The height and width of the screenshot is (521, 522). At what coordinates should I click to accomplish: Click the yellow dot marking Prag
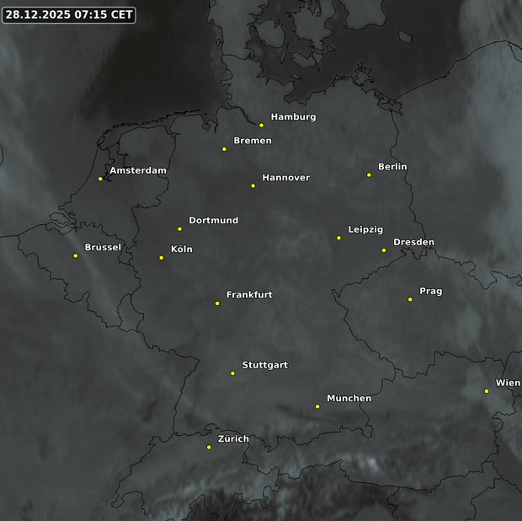click(x=410, y=299)
